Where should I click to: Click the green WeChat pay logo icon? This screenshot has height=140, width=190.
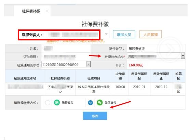pos(99,103)
